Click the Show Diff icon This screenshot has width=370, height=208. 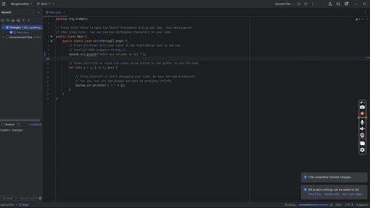pyautogui.click(x=18, y=21)
